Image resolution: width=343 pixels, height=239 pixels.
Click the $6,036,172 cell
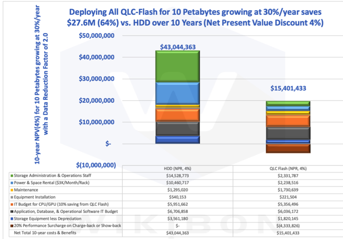click(288, 212)
